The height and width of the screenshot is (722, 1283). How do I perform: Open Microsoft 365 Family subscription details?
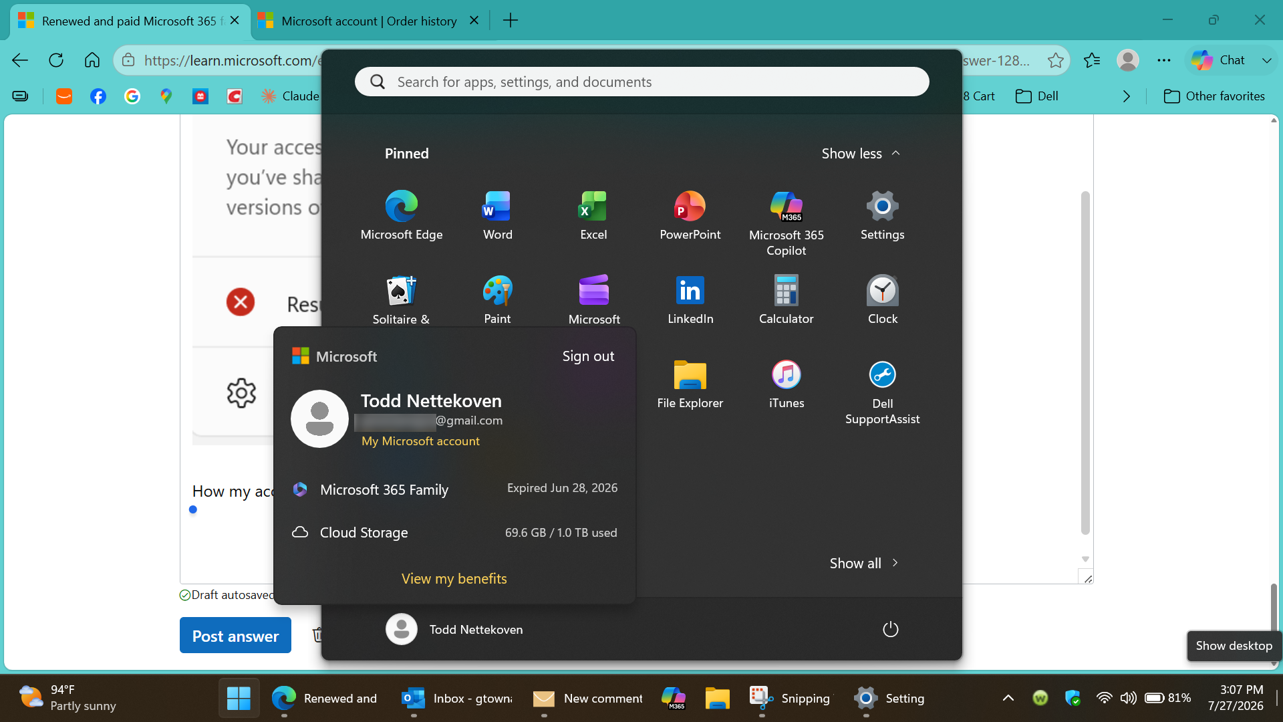pyautogui.click(x=454, y=489)
